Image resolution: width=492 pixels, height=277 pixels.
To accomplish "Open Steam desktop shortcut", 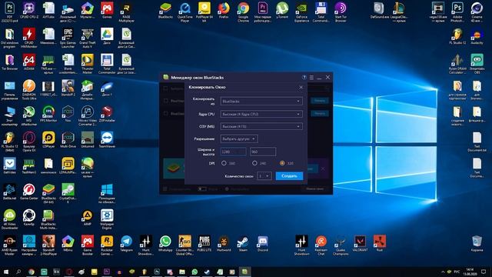I will click(x=243, y=244).
